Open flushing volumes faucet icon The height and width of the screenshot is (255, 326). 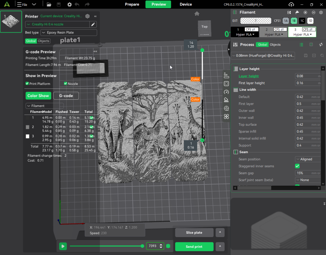pos(297,12)
